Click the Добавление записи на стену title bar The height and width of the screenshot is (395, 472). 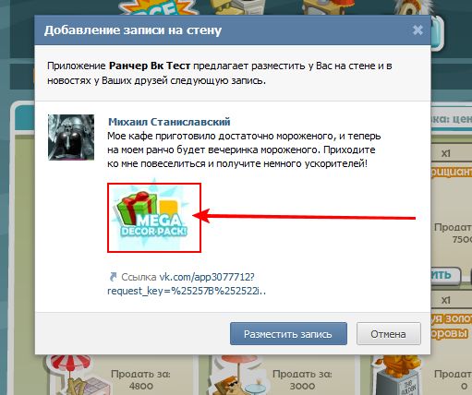pos(233,30)
